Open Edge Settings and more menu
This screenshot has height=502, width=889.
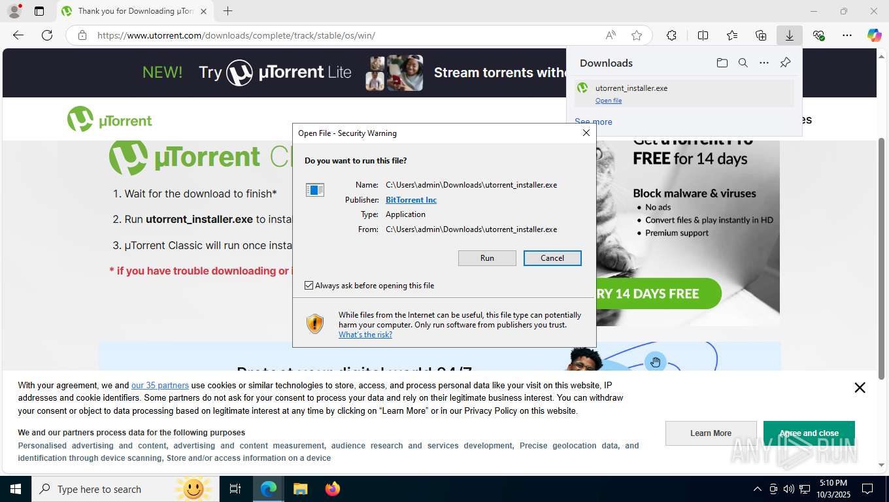coord(847,35)
